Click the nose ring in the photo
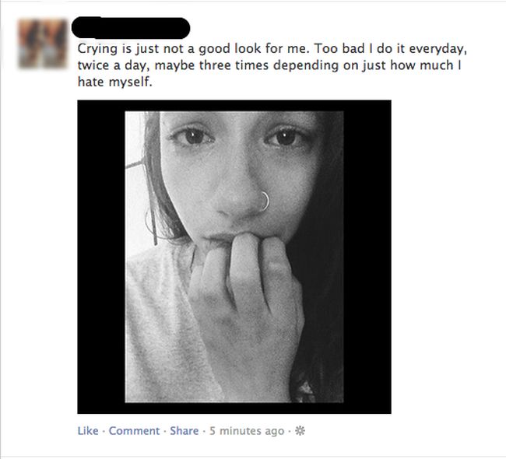This screenshot has height=459, width=506. click(x=265, y=201)
